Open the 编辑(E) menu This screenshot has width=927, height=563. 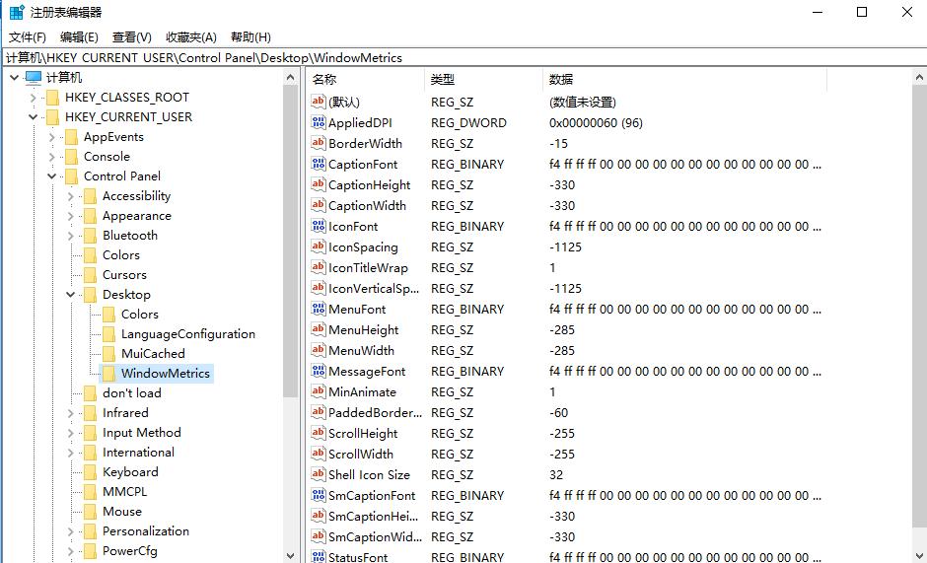pos(79,37)
